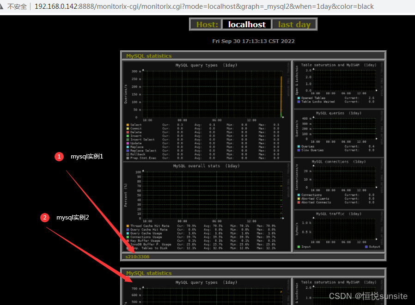Open the first Table saturation and MyISAM graph
The height and width of the screenshot is (305, 415).
click(339, 85)
